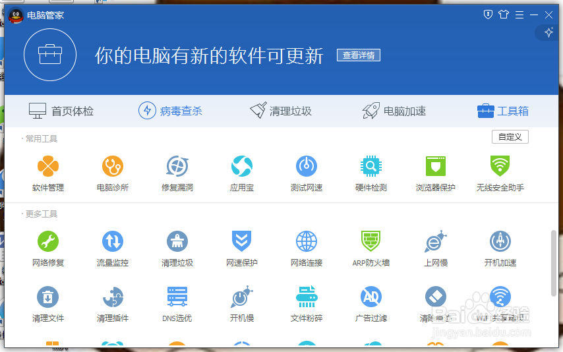
Task: Click the tool list vertical scrollbar
Action: [x=553, y=263]
